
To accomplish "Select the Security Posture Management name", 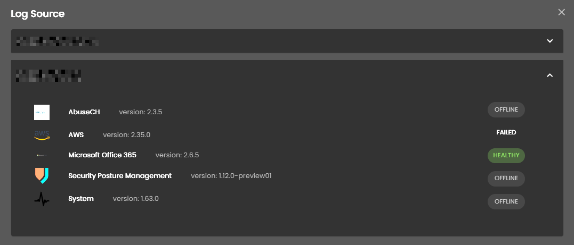I will [x=120, y=175].
